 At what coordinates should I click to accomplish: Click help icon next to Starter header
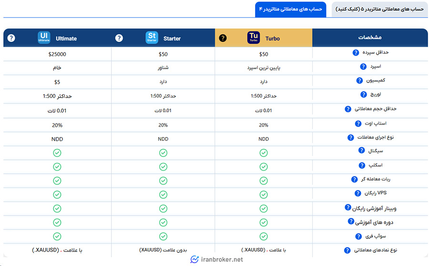[x=119, y=38]
